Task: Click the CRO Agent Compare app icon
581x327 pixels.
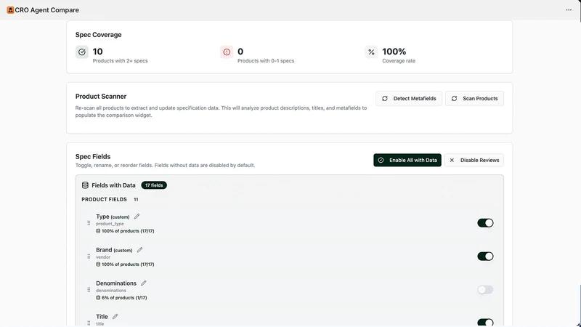Action: [10, 10]
